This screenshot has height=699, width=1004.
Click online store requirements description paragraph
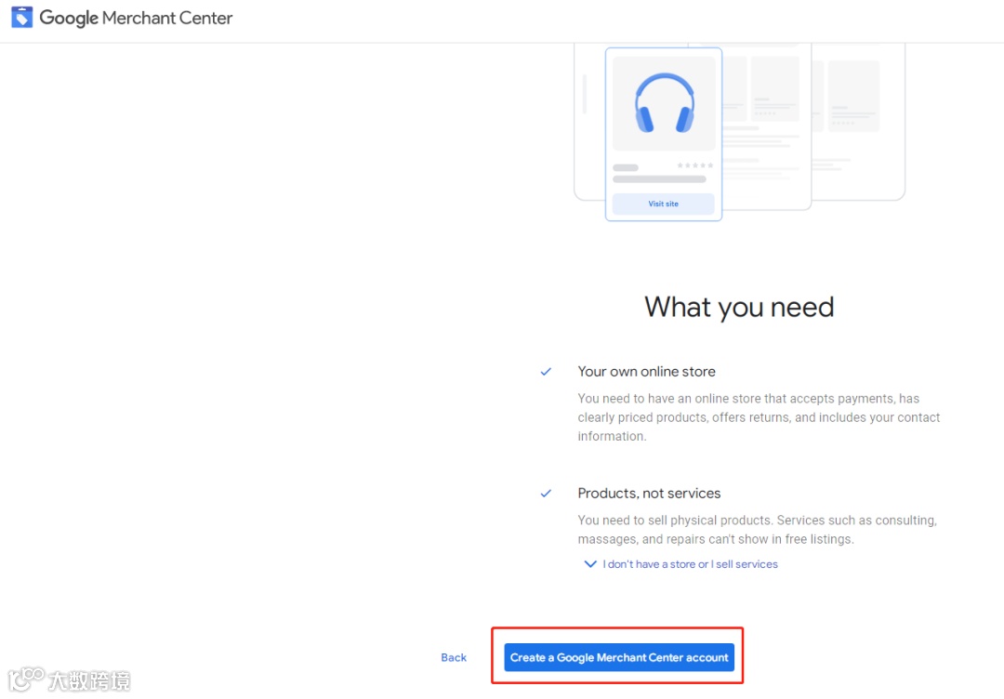point(759,417)
